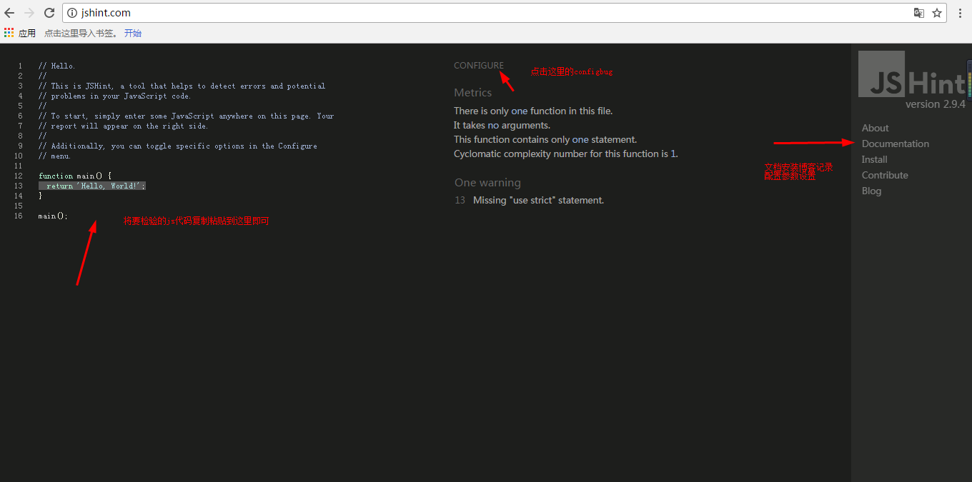Reload the jshint.com page

tap(49, 13)
